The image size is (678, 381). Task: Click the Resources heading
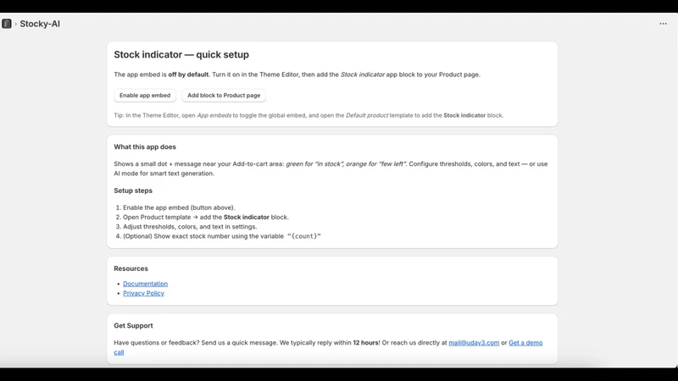131,268
